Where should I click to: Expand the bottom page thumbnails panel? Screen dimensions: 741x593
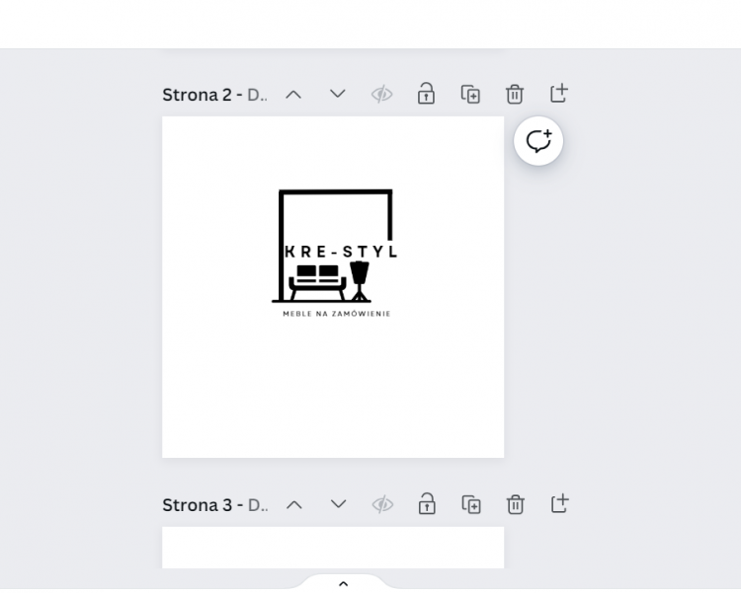343,583
